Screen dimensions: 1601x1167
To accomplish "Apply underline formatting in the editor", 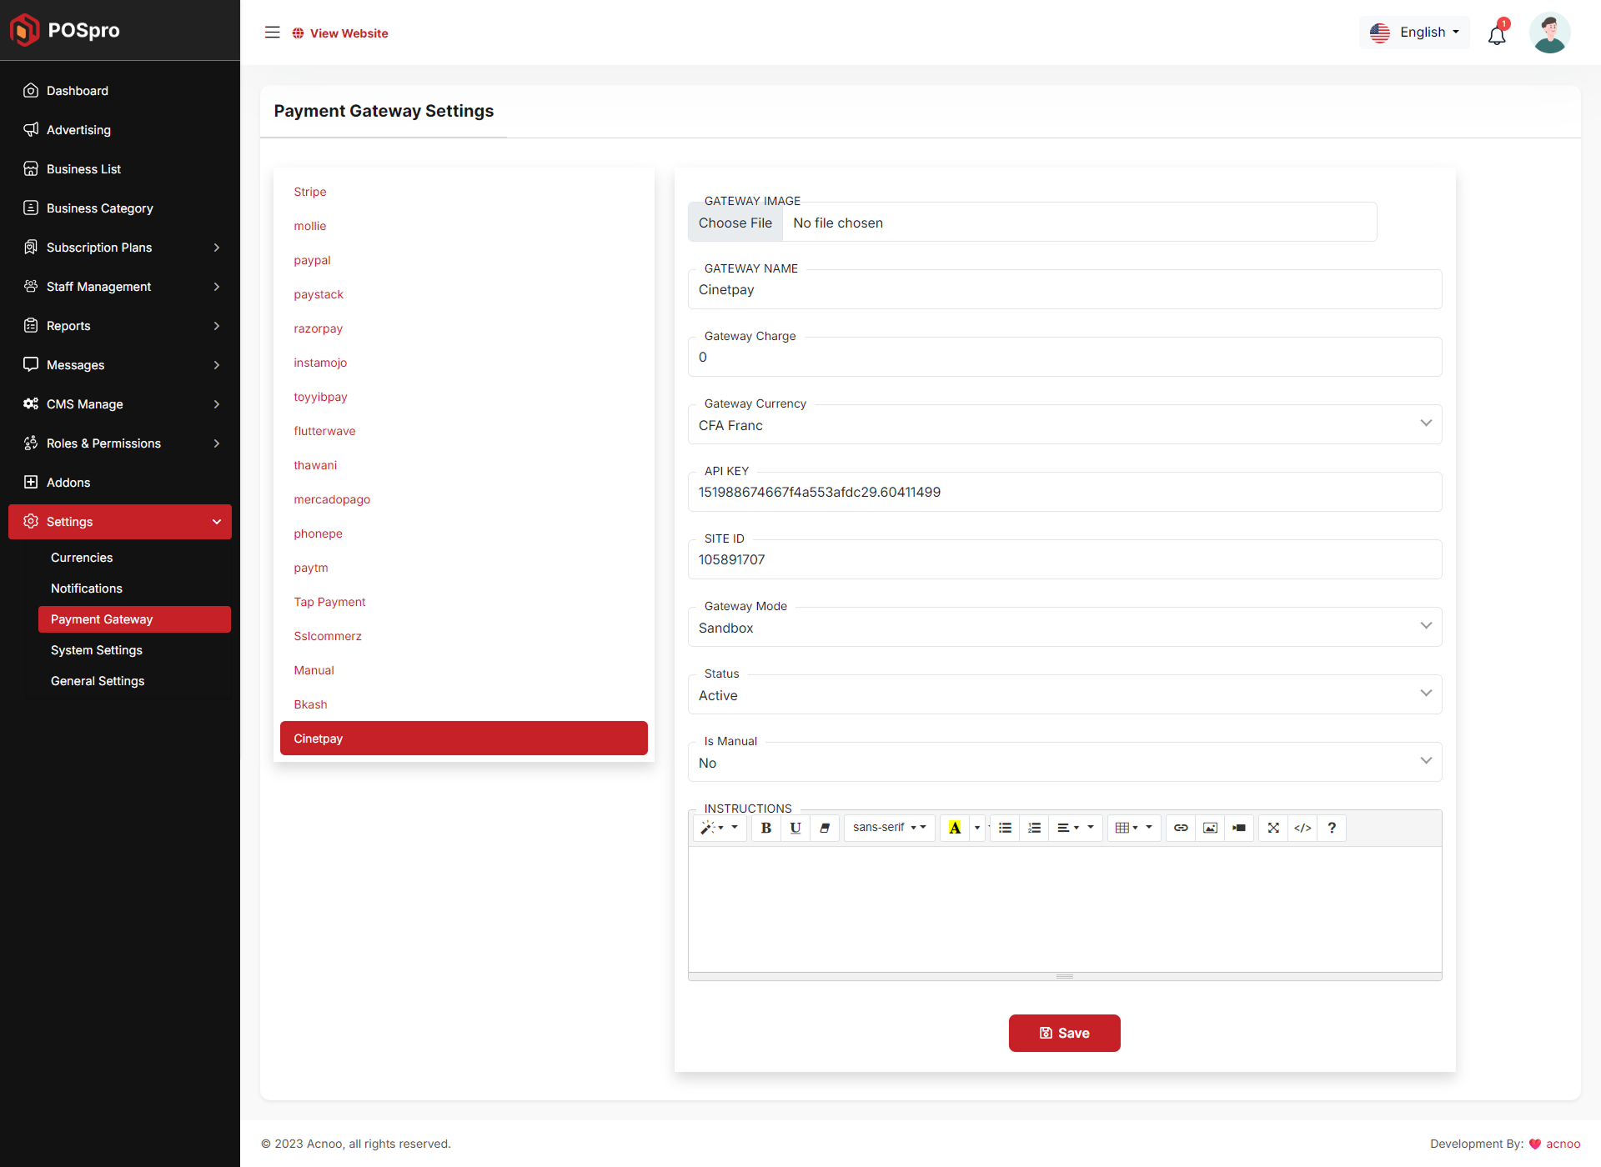I will [x=795, y=828].
